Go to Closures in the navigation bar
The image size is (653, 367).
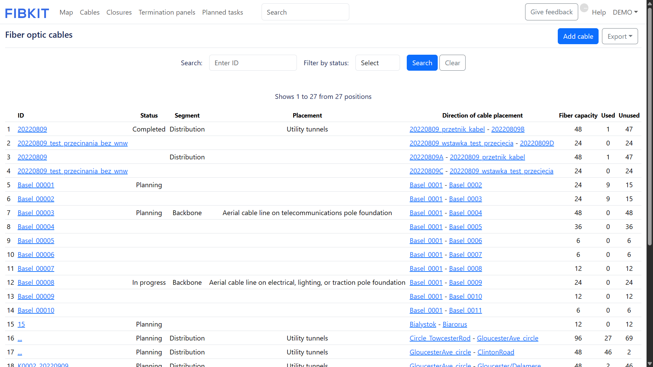[119, 12]
